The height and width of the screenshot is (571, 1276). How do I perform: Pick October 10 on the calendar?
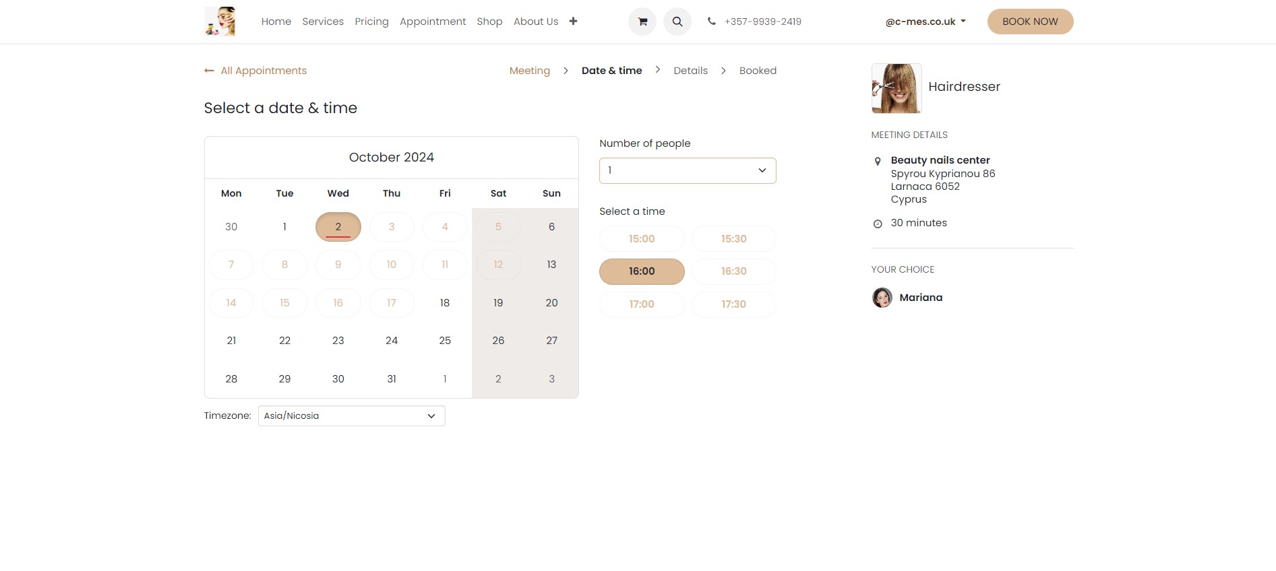pos(392,265)
